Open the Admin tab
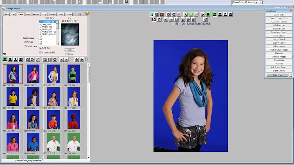 (69, 14)
